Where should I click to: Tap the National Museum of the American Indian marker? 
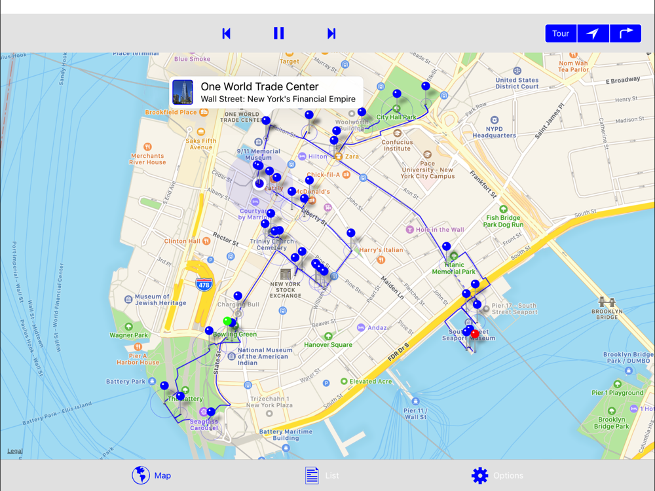point(232,357)
